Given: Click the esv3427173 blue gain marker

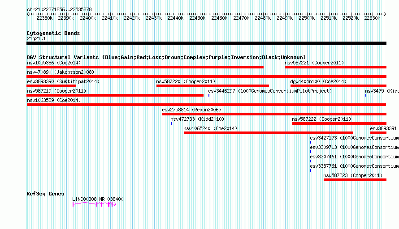Looking at the screenshot, I should 311,142.
